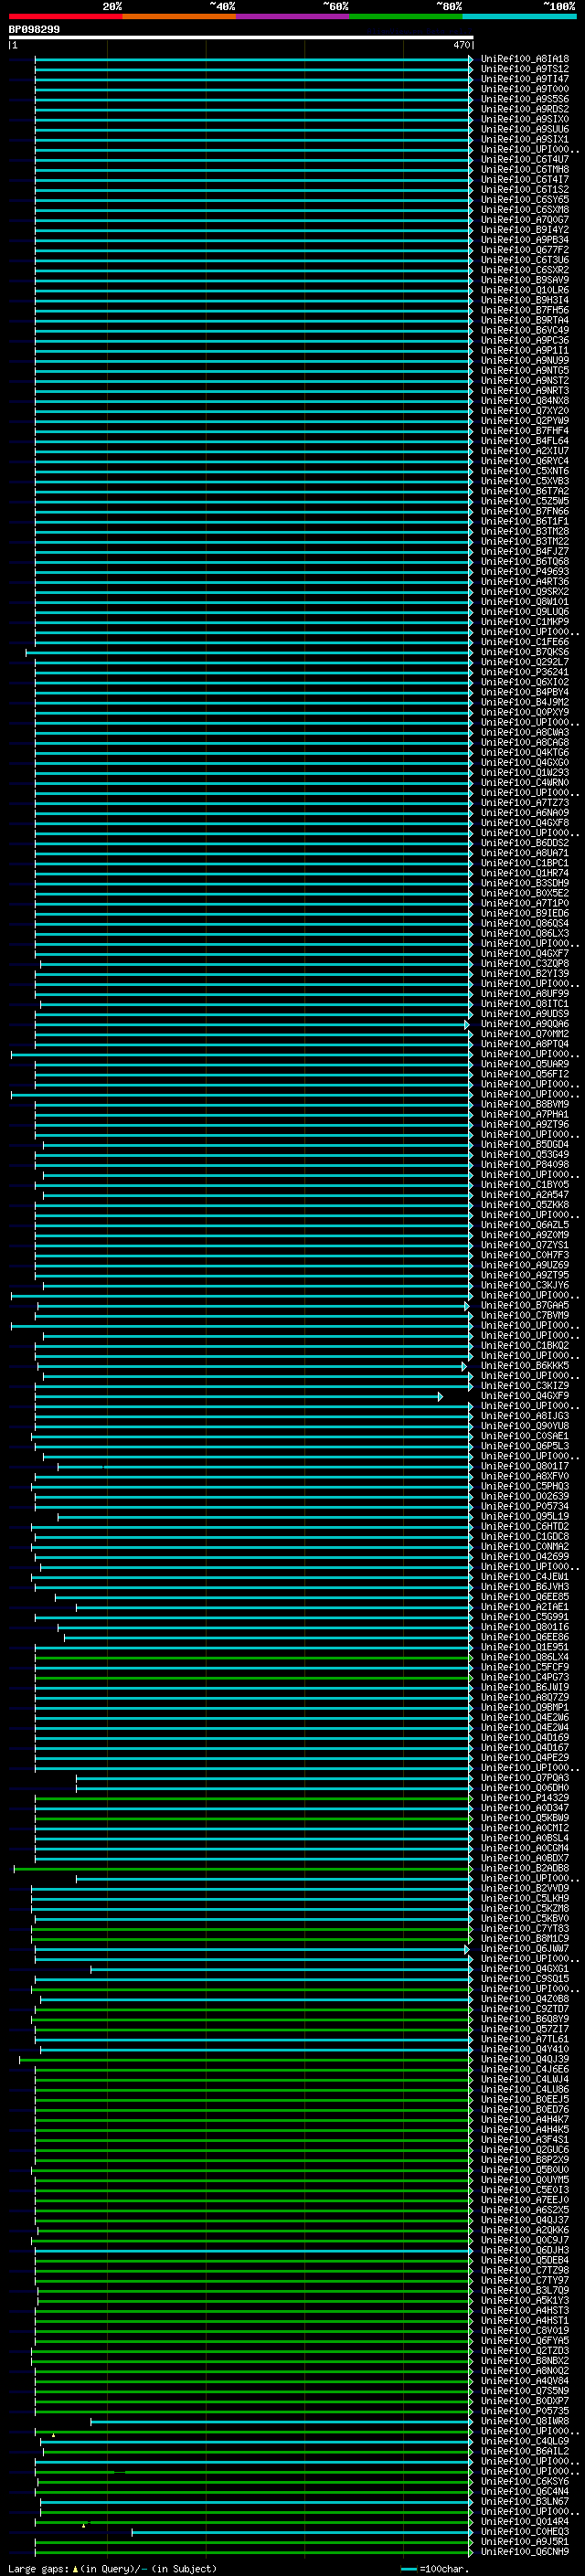This screenshot has width=585, height=2576.
Task: Click the UniRef100_A8XFV0 label
Action: [x=525, y=1477]
